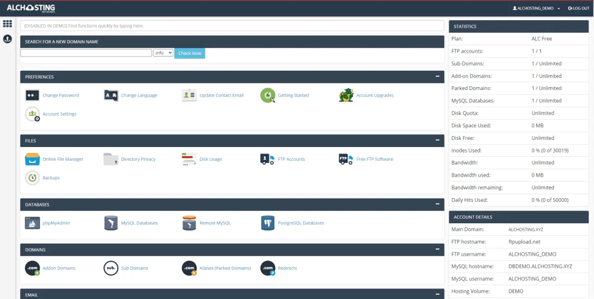Click the 'Hosting Volume:' label
The height and width of the screenshot is (299, 594).
coord(470,291)
